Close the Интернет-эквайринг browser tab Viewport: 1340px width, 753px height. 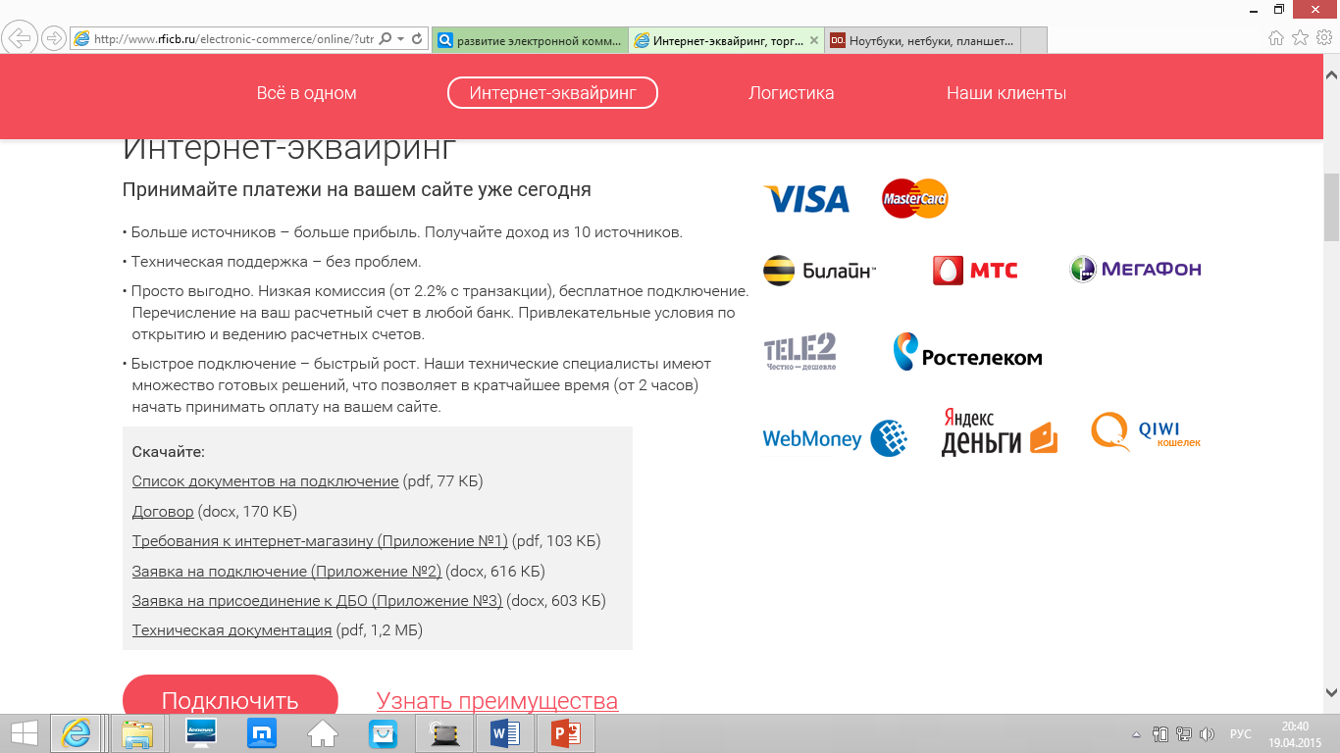(x=813, y=40)
